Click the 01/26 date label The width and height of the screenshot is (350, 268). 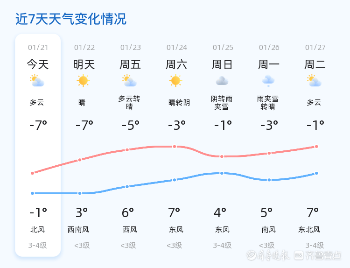(x=269, y=48)
